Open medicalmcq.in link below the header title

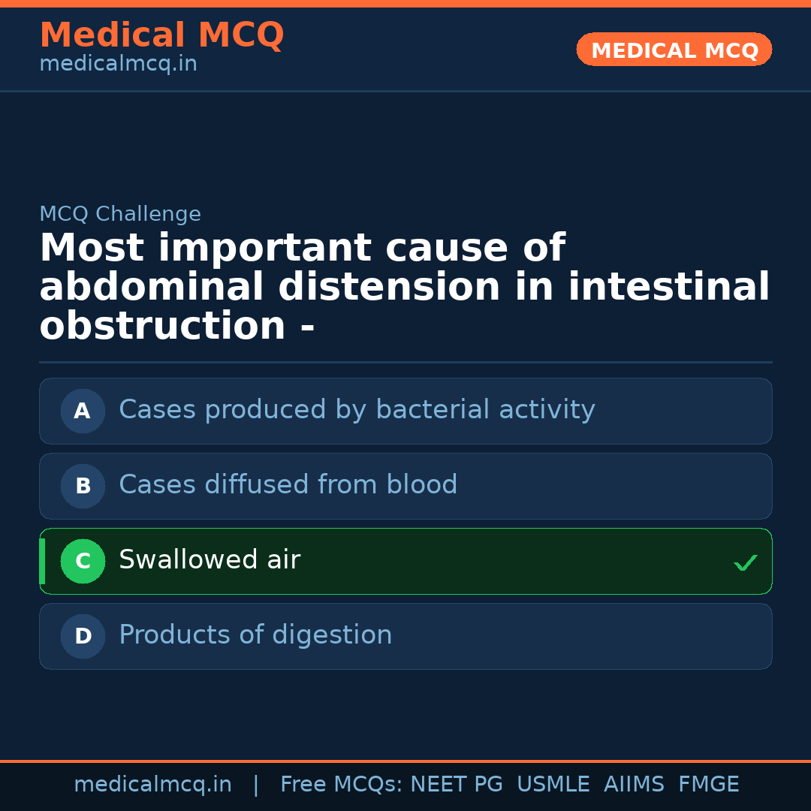pyautogui.click(x=118, y=64)
